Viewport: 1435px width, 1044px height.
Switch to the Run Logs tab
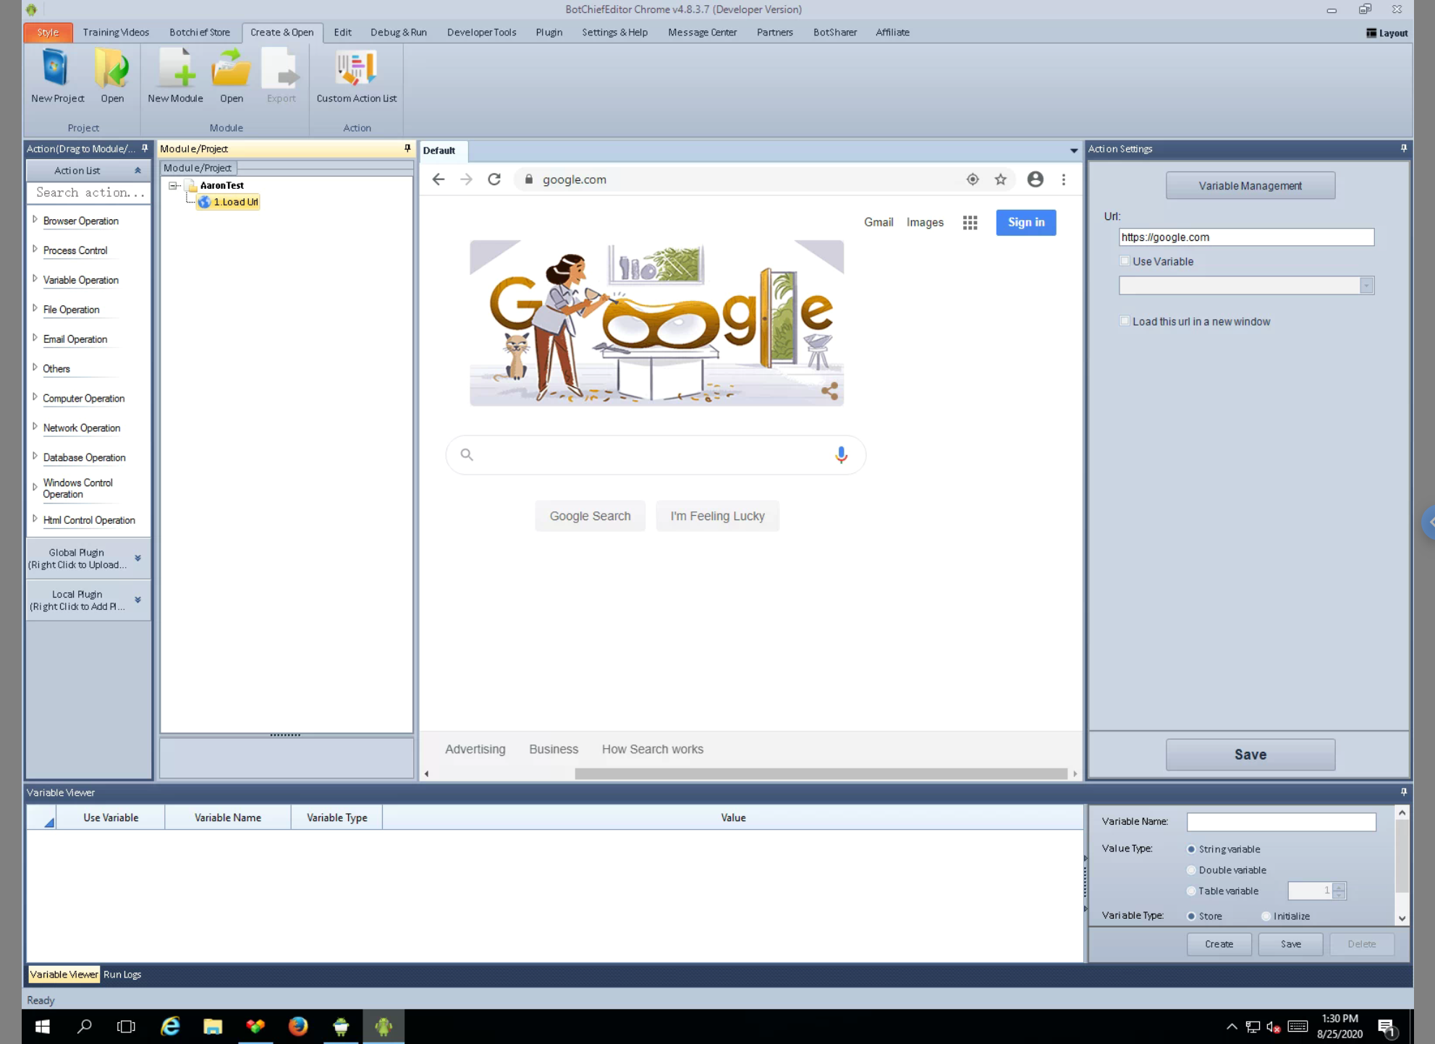[122, 975]
